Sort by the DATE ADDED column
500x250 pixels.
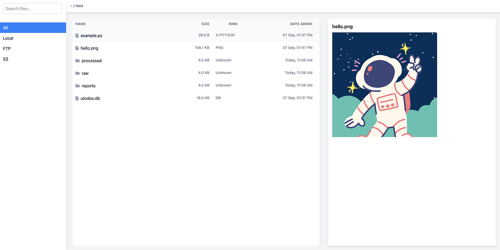(x=301, y=24)
